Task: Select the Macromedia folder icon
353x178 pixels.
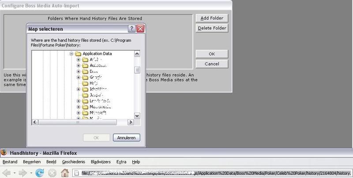Action: 85,107
